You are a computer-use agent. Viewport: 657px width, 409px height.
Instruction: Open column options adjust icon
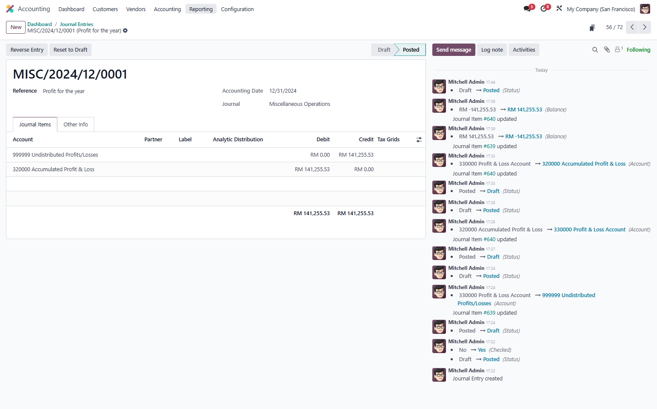click(x=419, y=140)
